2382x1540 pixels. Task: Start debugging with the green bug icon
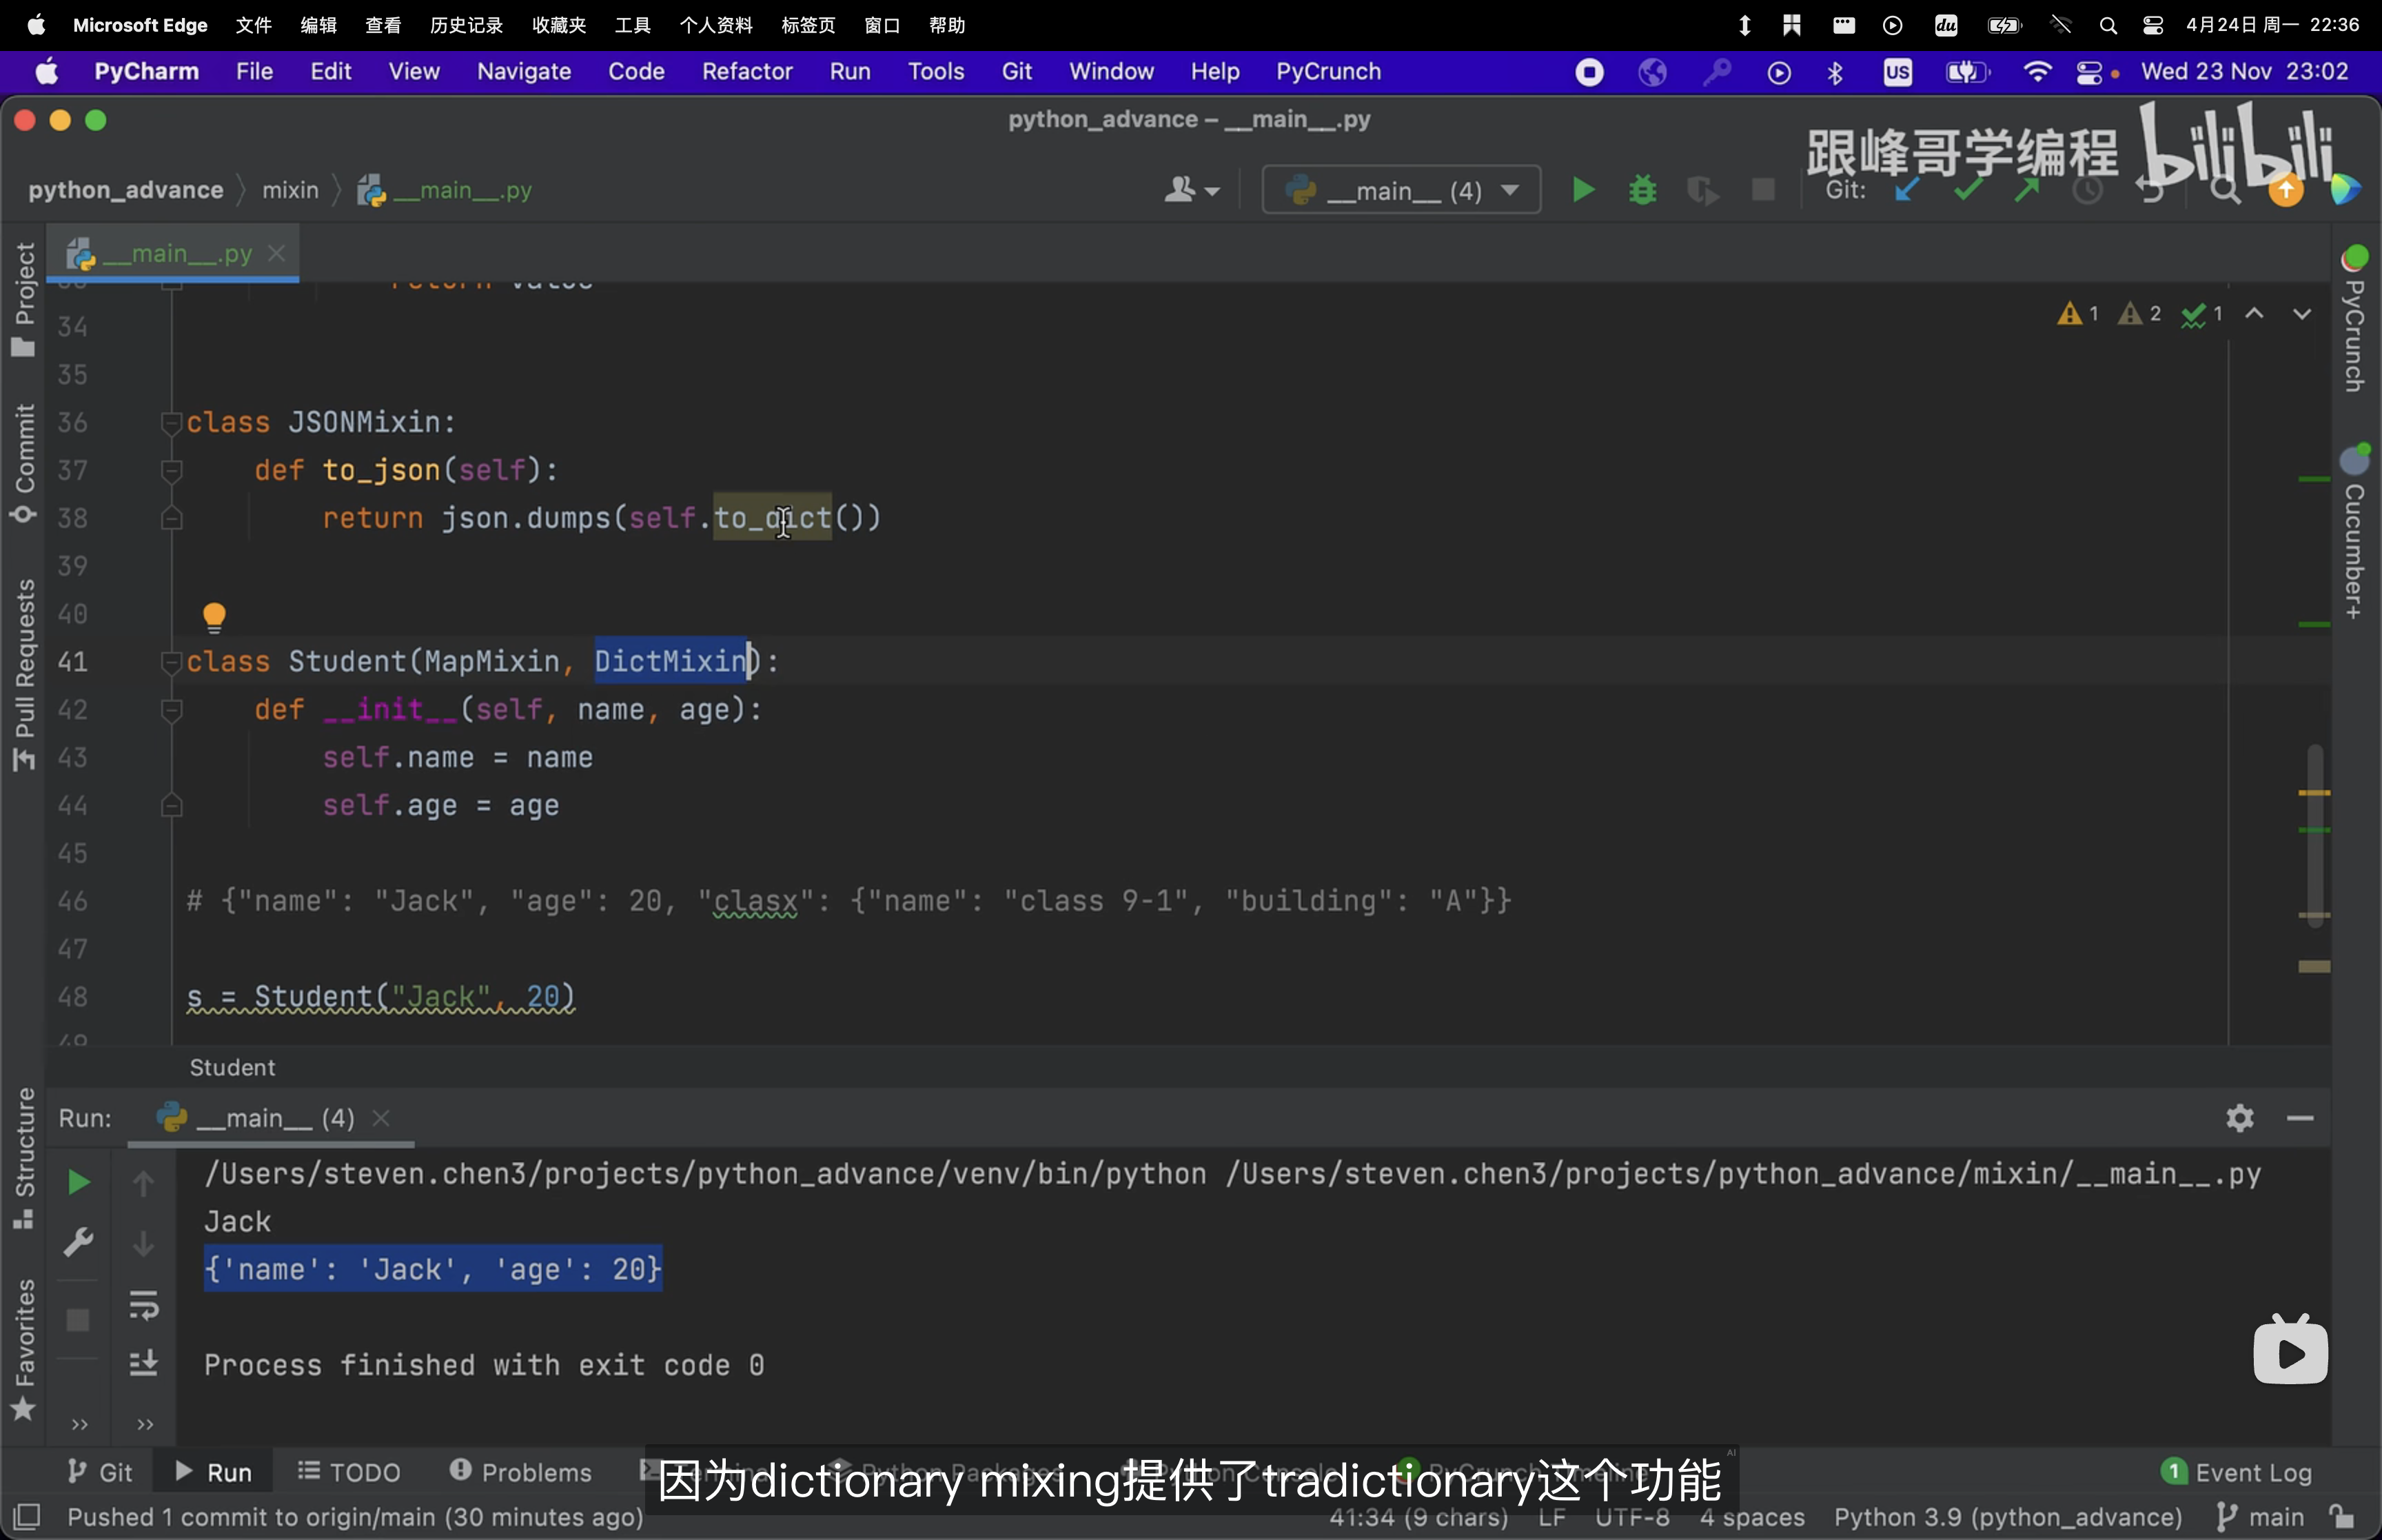[1642, 190]
